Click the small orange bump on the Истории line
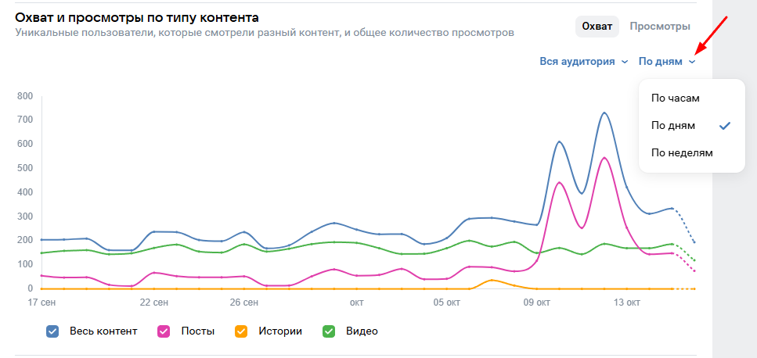 coord(492,280)
